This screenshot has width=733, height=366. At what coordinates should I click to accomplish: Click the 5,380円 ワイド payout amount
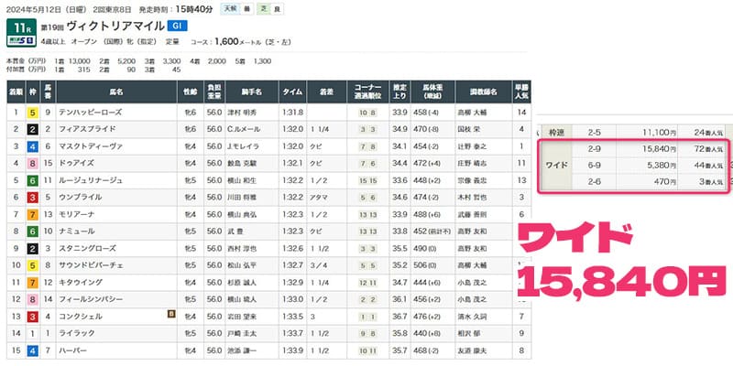pyautogui.click(x=662, y=166)
